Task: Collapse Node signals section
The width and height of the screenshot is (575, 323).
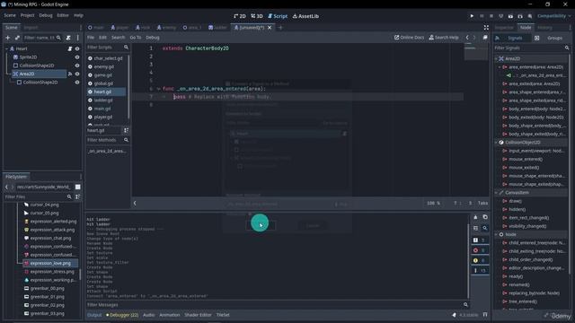Action: tap(496, 234)
